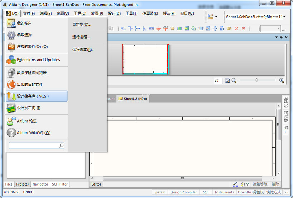Click the 清除 clear button
This screenshot has height=198, width=293.
[275, 184]
